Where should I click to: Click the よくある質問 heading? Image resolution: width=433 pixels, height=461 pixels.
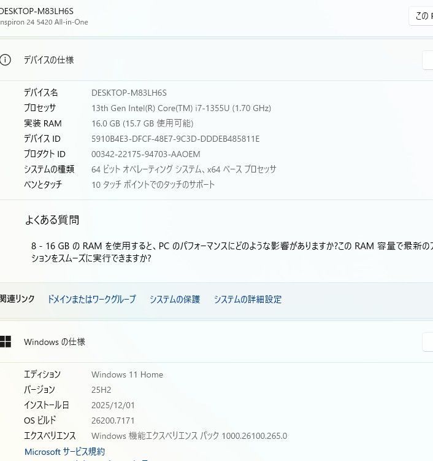coord(52,220)
